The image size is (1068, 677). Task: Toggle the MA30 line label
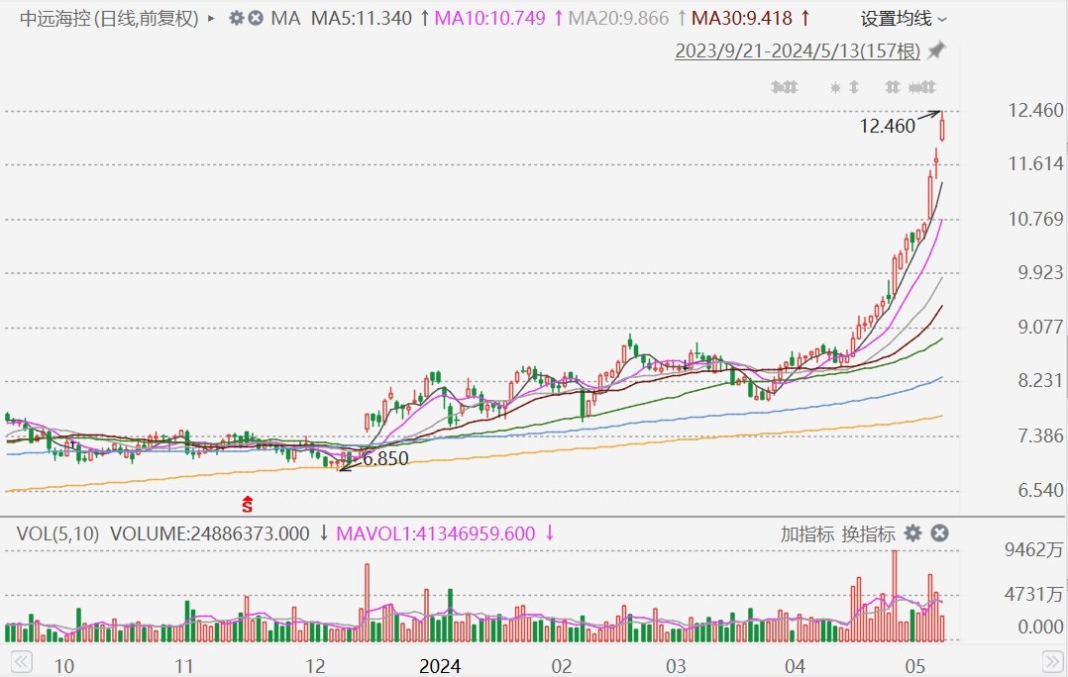[743, 18]
